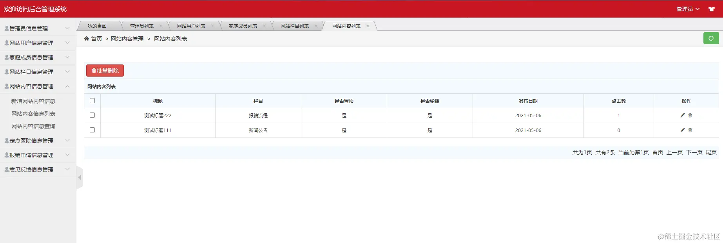
Task: Click 共有2条 pagination text
Action: tap(605, 152)
